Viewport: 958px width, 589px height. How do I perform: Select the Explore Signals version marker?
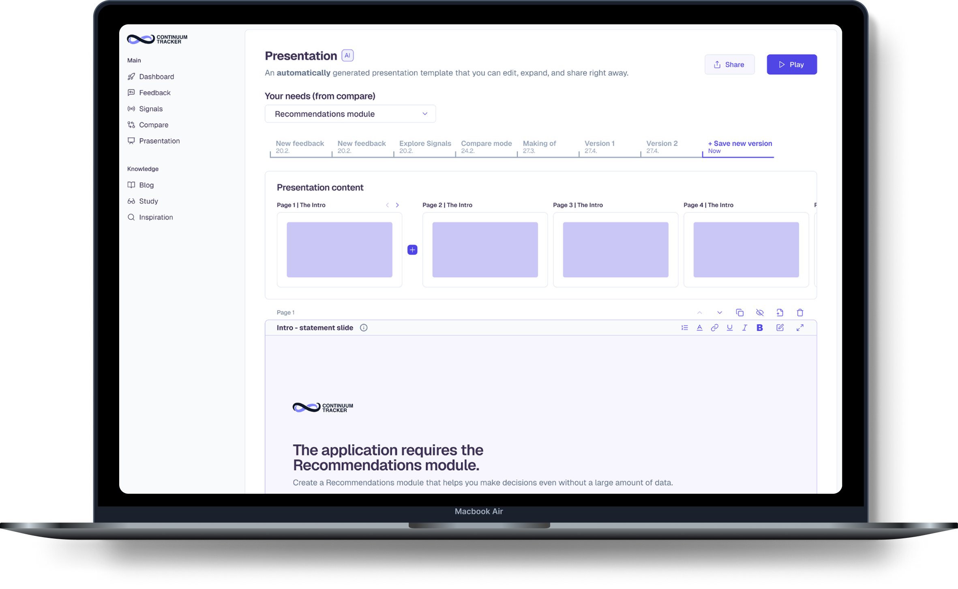click(424, 147)
